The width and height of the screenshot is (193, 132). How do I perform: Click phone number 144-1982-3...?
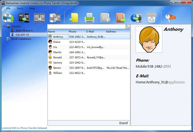click(77, 52)
